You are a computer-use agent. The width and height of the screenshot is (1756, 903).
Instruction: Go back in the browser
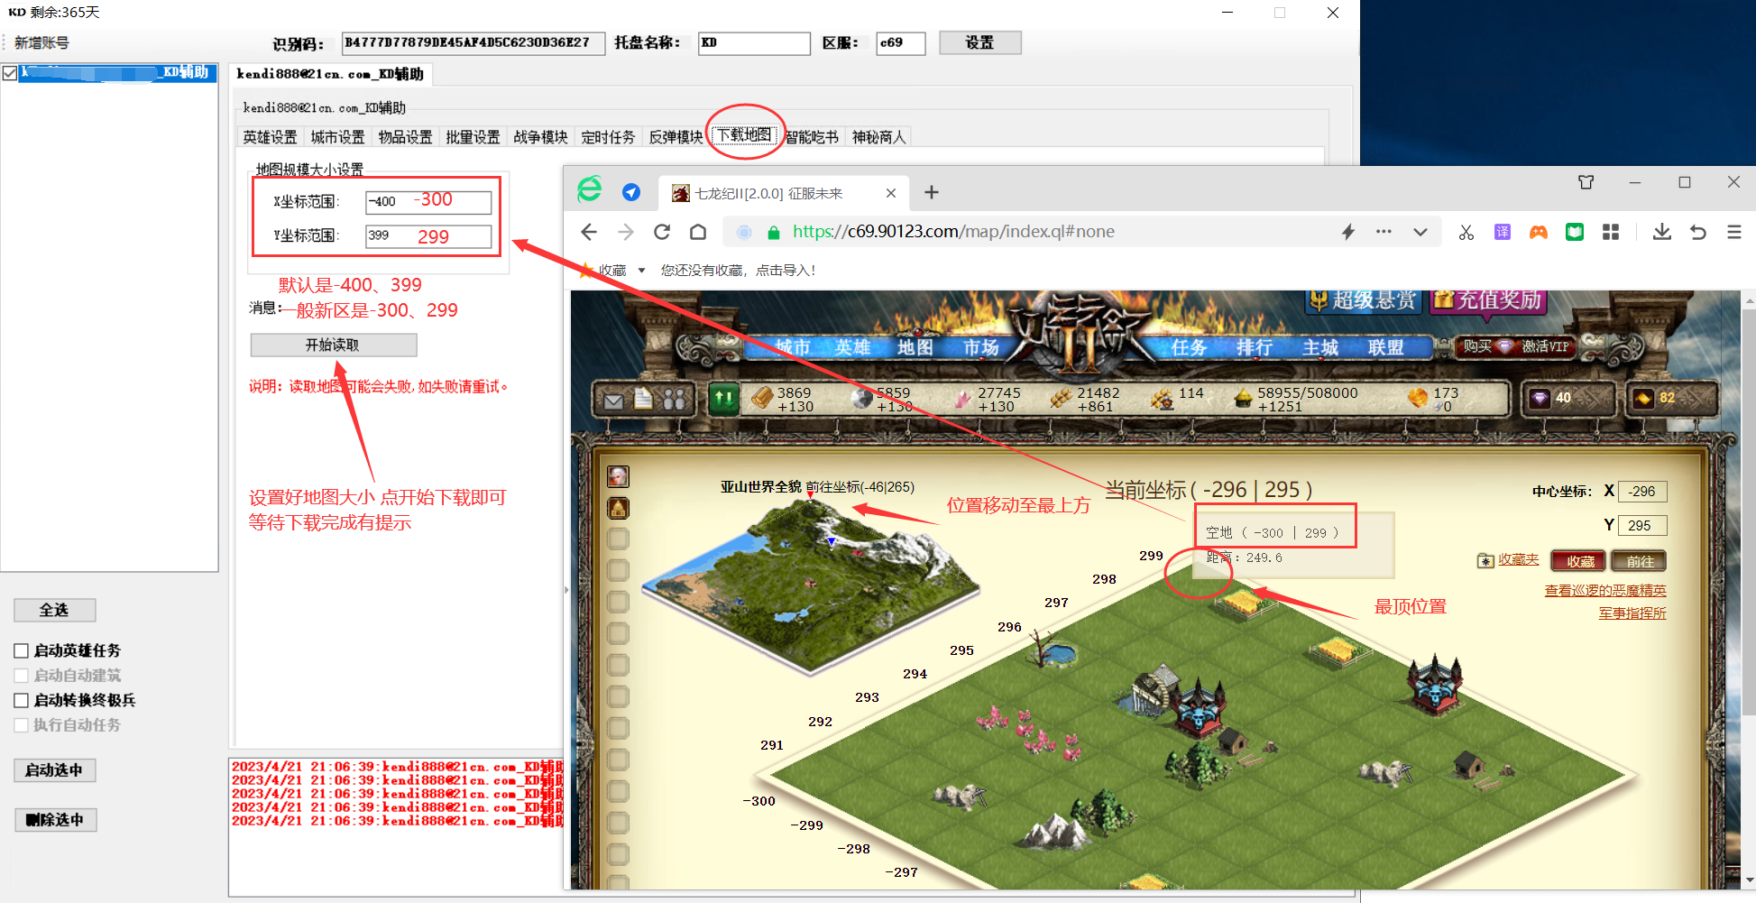coord(589,232)
